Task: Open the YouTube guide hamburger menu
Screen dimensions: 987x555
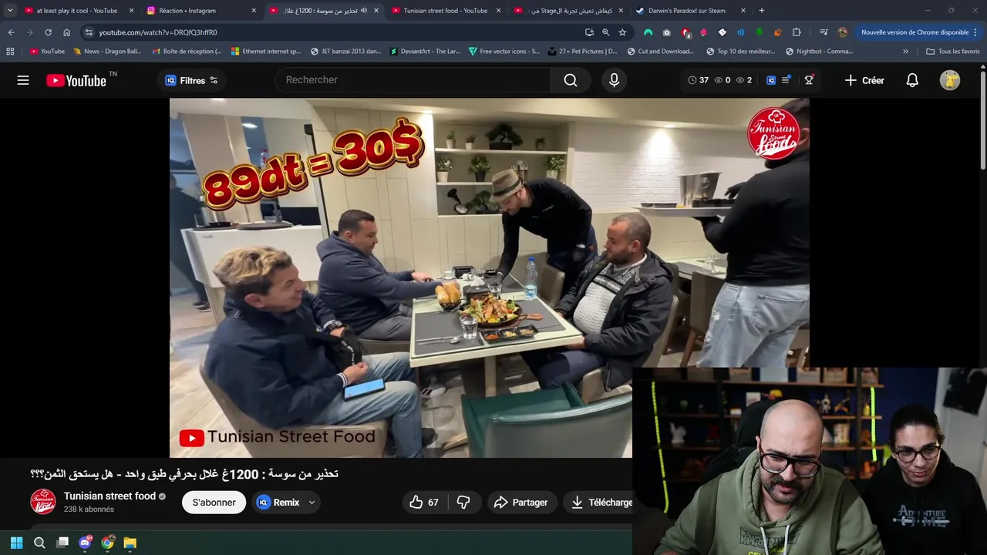Action: coord(23,80)
